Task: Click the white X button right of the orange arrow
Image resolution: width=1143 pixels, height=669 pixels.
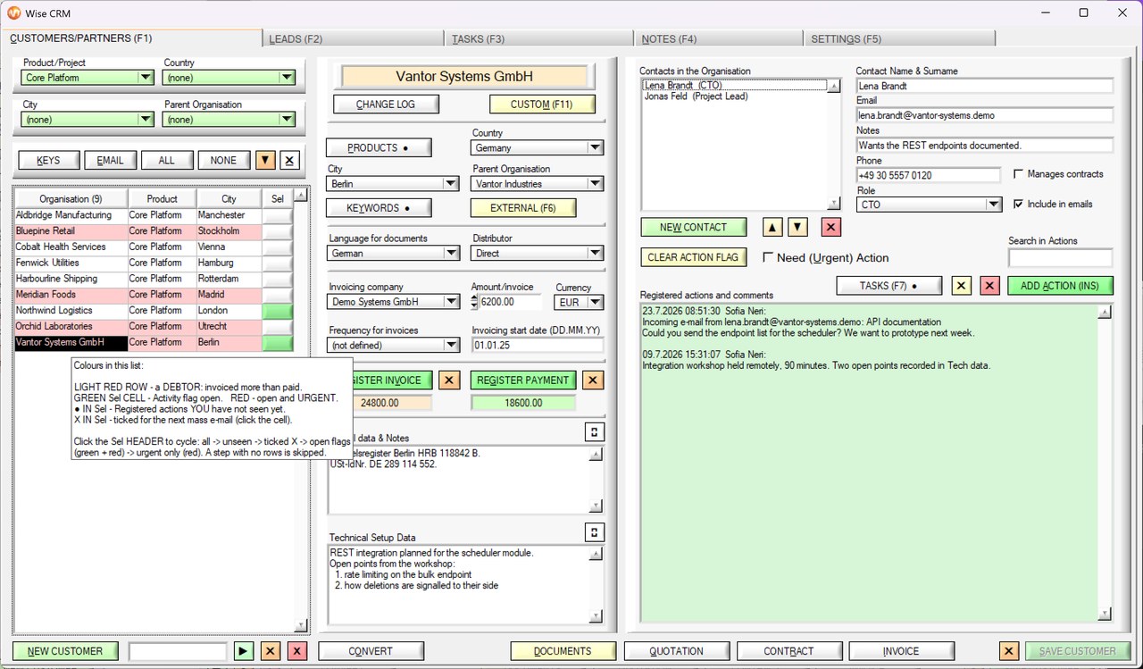Action: pos(289,160)
